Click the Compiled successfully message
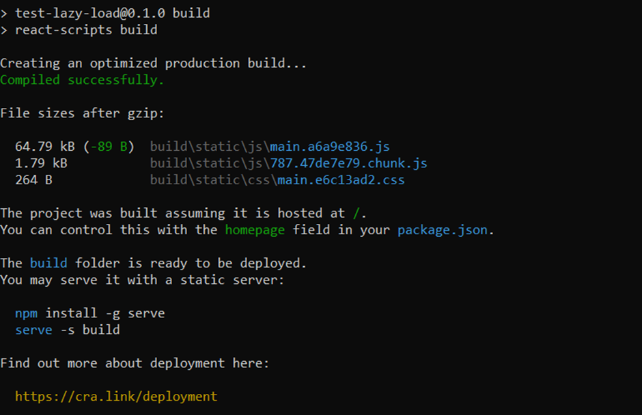 click(x=82, y=80)
